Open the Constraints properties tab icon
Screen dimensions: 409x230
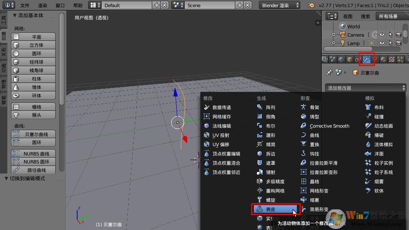[x=358, y=59]
